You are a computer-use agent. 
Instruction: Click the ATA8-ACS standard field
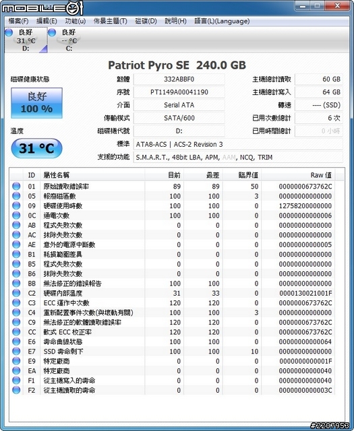[238, 144]
